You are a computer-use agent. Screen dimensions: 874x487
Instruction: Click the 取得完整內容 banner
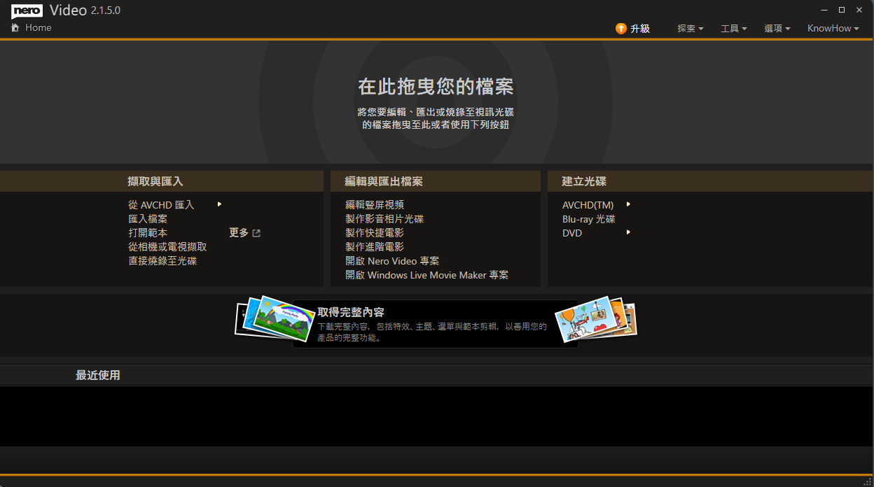coord(436,323)
